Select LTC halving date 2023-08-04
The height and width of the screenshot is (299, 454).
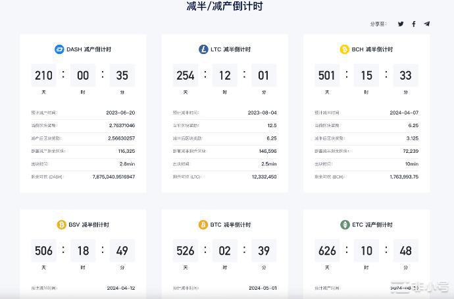[262, 113]
